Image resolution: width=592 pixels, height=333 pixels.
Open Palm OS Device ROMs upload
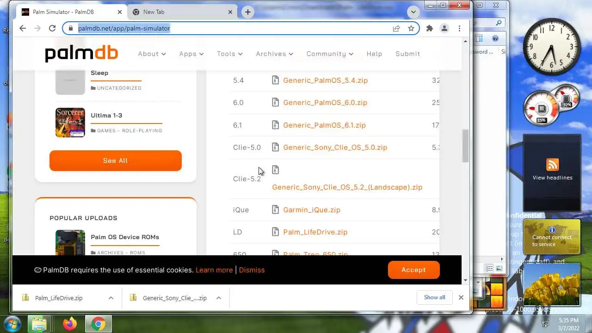pyautogui.click(x=125, y=237)
